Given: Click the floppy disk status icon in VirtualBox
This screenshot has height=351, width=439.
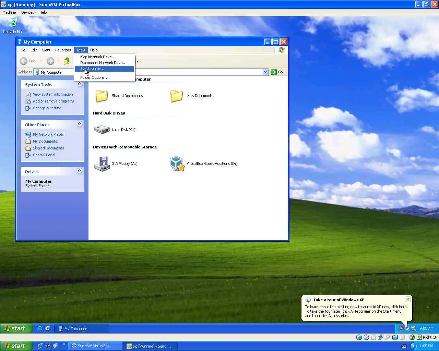Looking at the screenshot, I should coord(373,337).
